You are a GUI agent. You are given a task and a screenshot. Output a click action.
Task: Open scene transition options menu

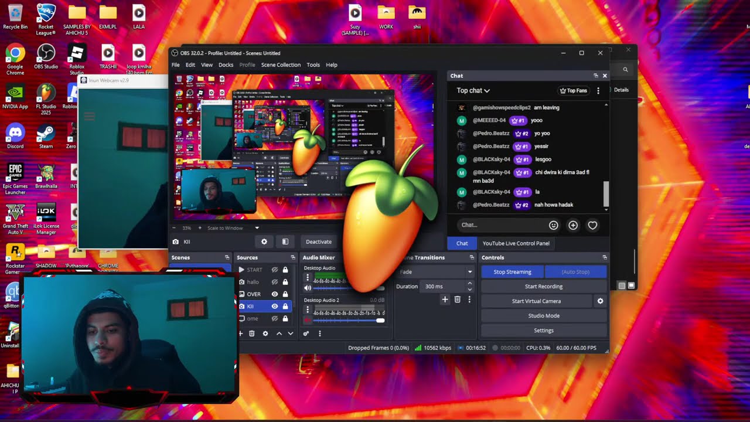pos(469,300)
